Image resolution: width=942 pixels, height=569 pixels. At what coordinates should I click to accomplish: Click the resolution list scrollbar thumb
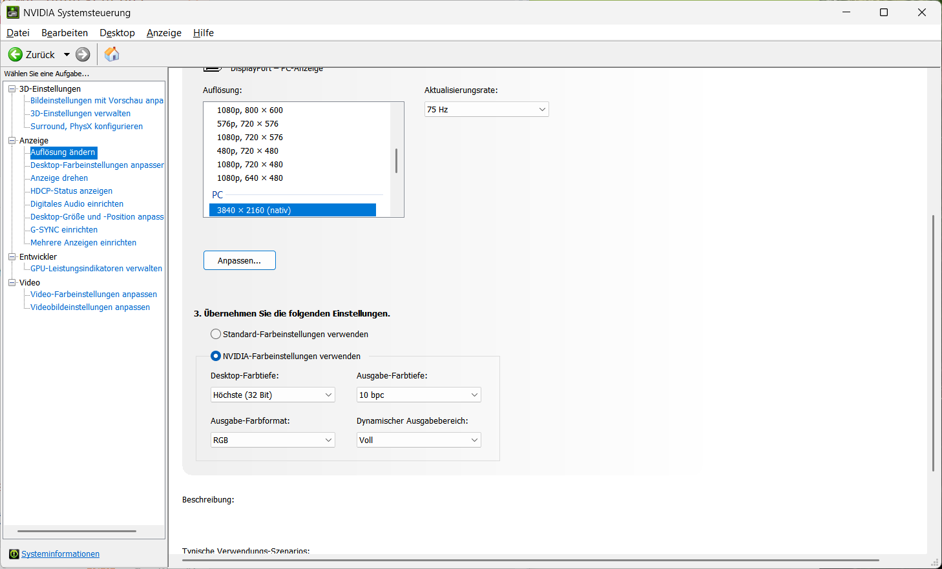tap(396, 161)
